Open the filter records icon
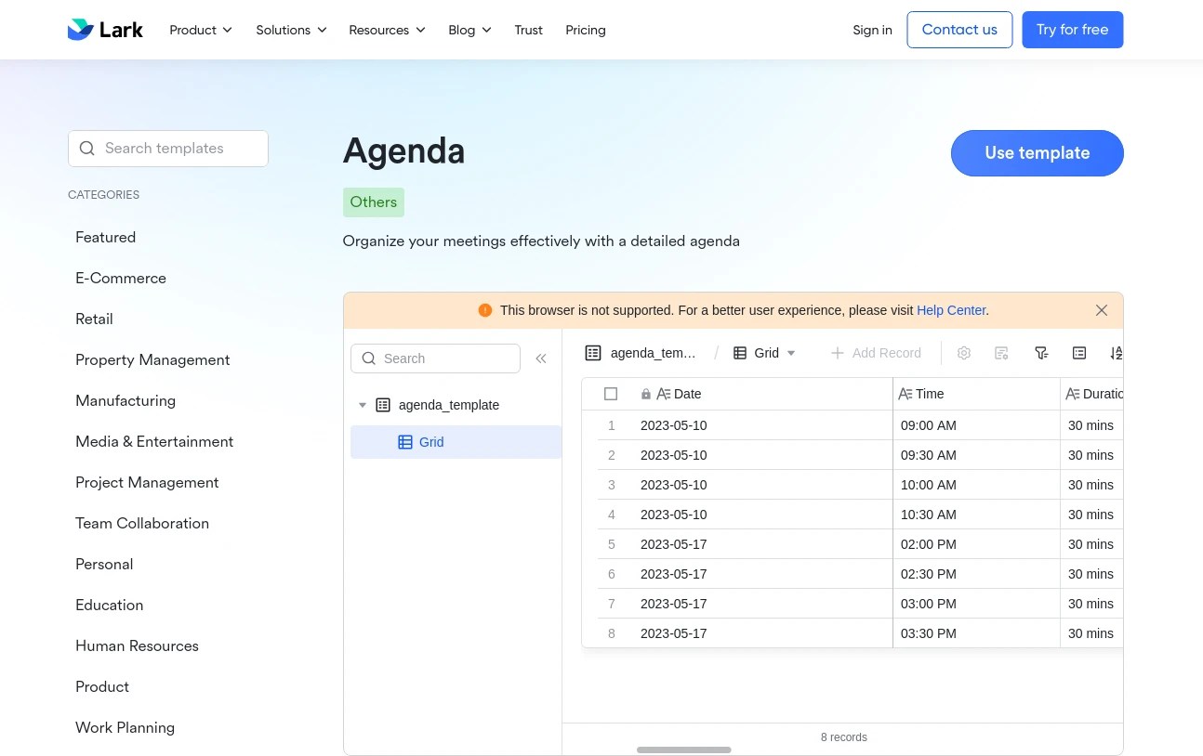This screenshot has height=756, width=1203. [1041, 353]
